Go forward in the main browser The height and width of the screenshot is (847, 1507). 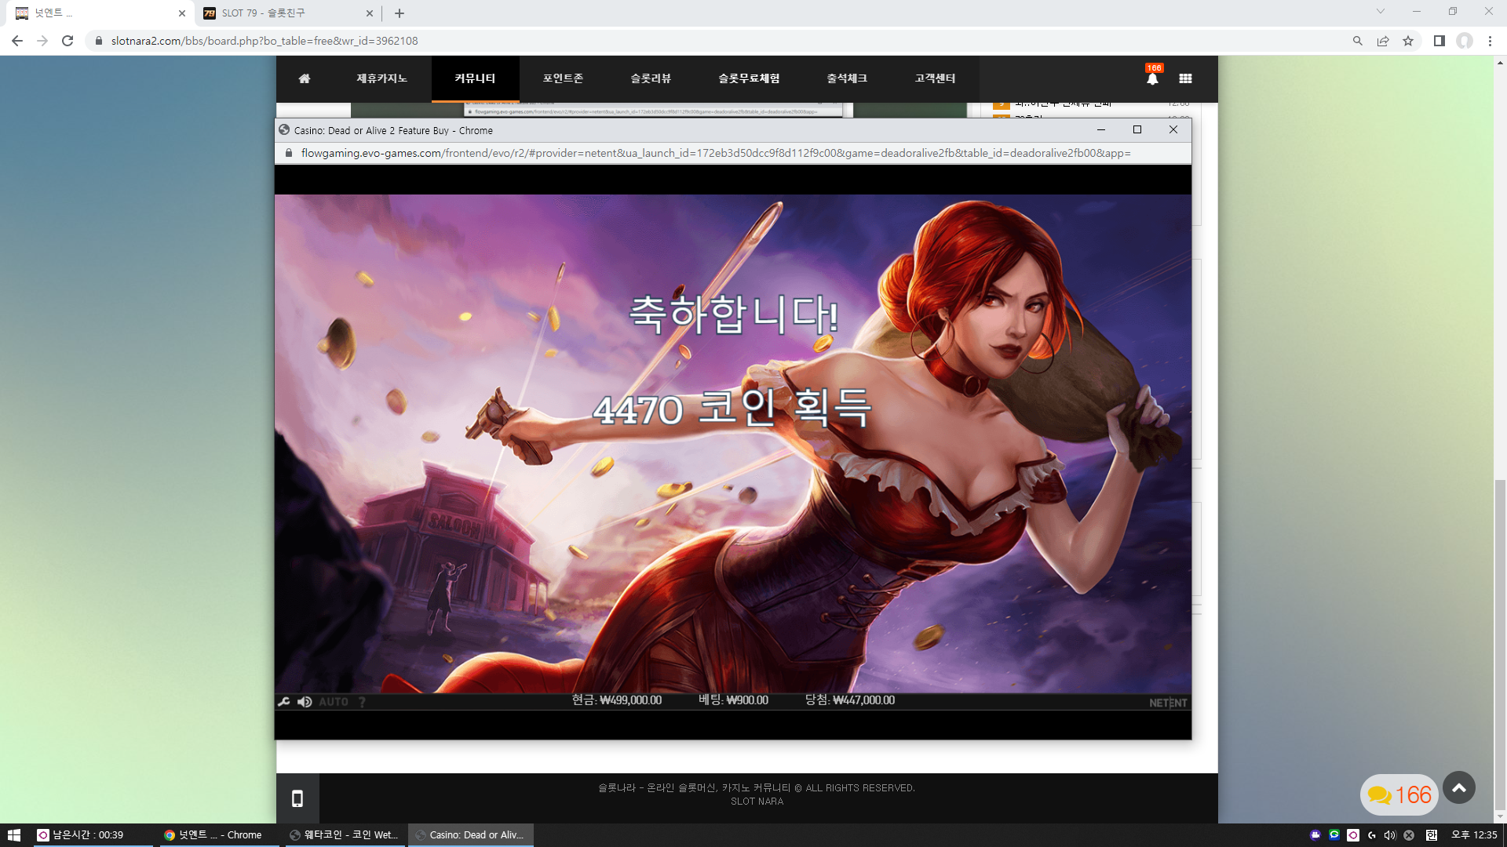tap(42, 41)
